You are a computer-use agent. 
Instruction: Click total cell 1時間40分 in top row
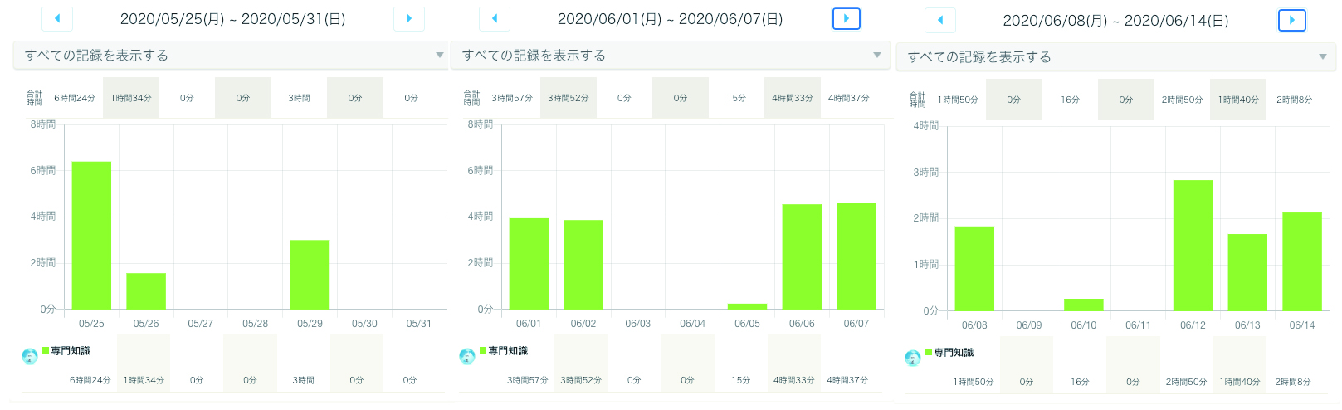click(1238, 100)
